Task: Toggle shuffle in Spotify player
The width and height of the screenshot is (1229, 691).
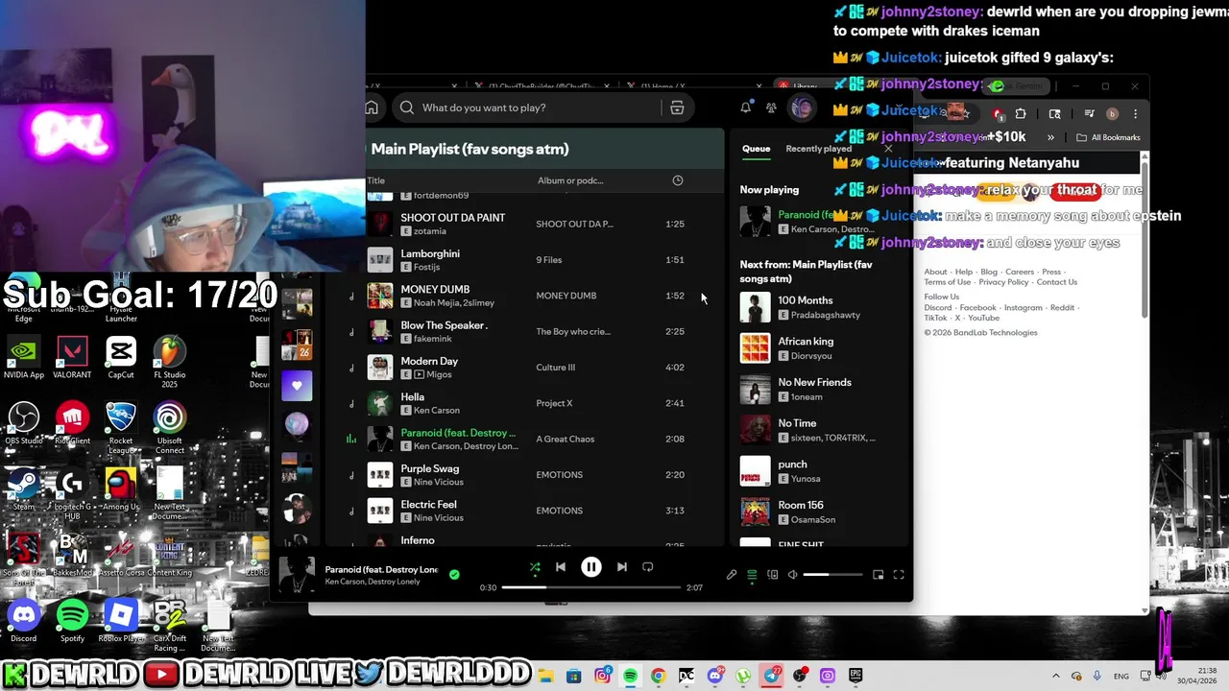Action: point(535,567)
